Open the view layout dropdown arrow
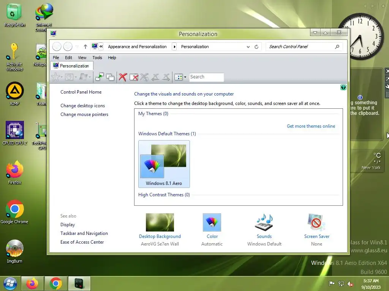Image resolution: width=389 pixels, height=291 pixels. 185,77
